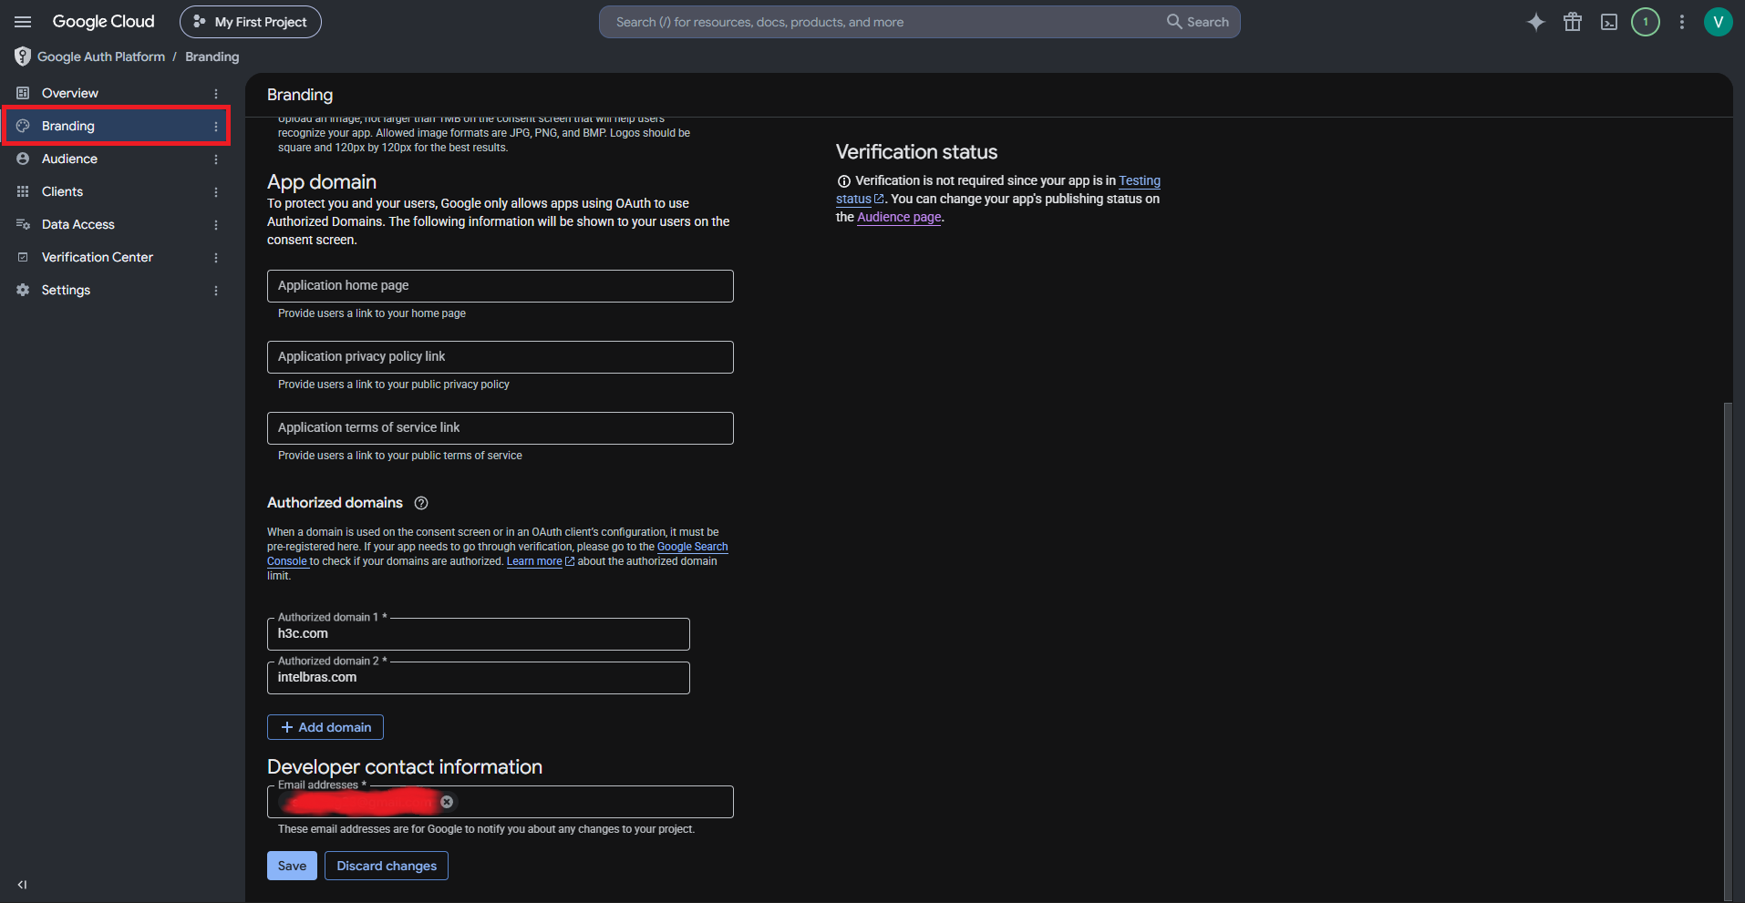Click the Application home page field
This screenshot has height=903, width=1745.
pyautogui.click(x=500, y=285)
